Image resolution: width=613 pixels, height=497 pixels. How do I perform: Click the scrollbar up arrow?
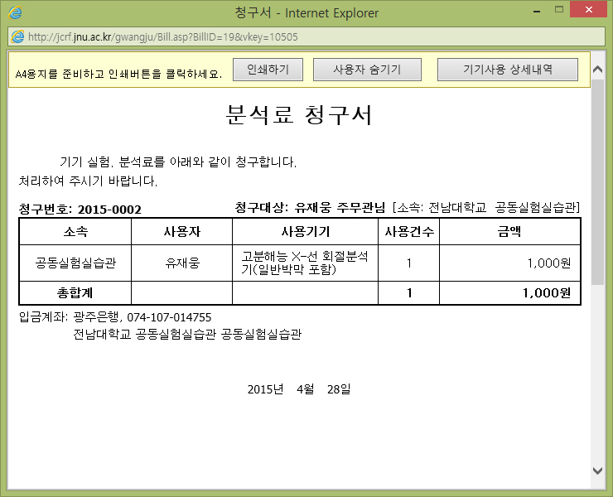598,61
